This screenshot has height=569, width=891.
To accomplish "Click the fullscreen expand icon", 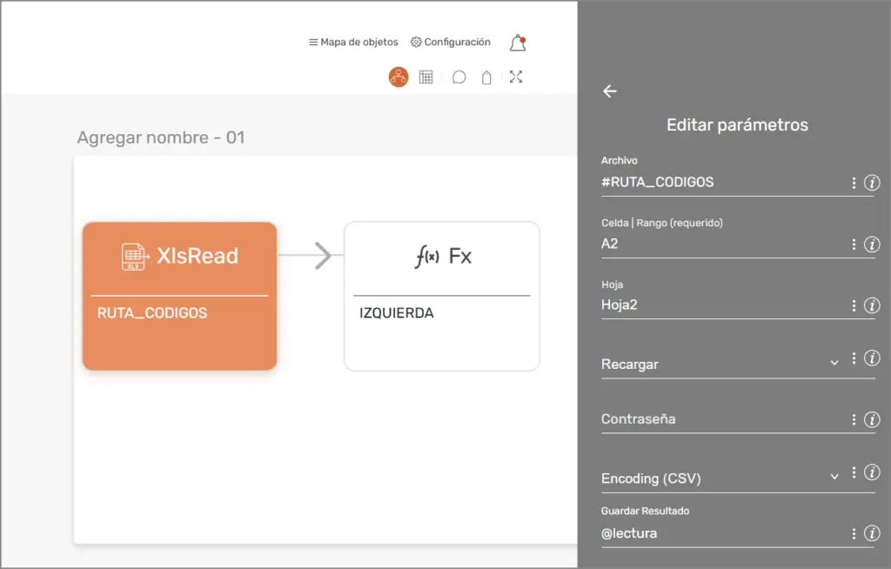I will [x=516, y=77].
